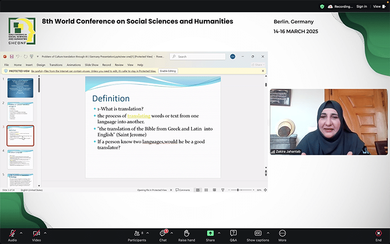
Task: Open the Q&A panel
Action: click(234, 233)
